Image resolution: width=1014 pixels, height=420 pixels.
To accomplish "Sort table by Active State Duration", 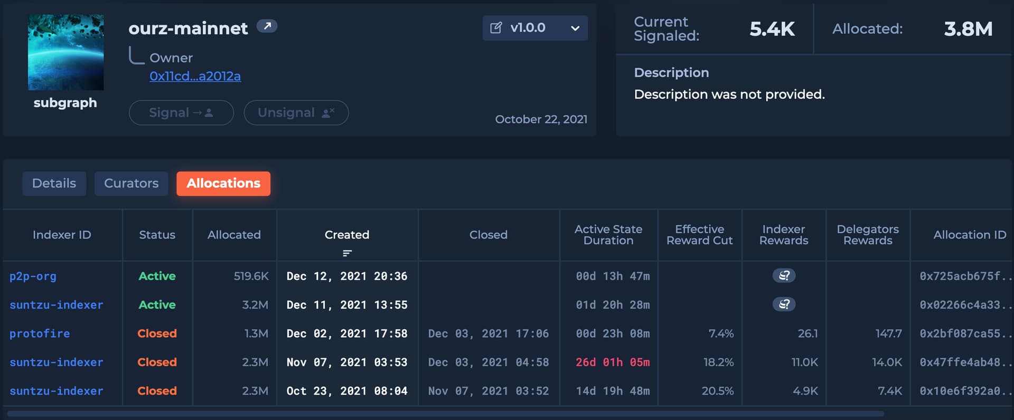I will pos(608,235).
